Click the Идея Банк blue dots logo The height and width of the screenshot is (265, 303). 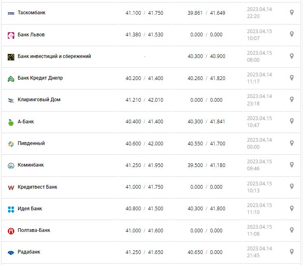[11, 209]
